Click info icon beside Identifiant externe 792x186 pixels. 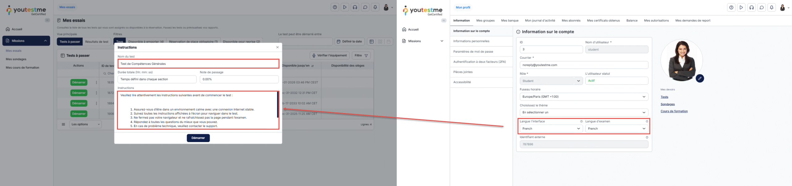(x=647, y=137)
